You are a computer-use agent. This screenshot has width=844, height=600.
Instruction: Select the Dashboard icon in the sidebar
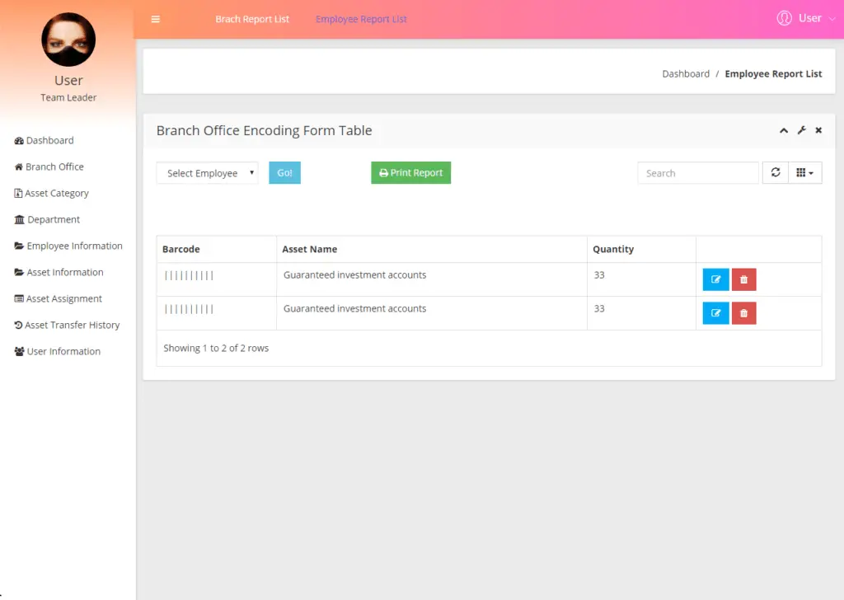(18, 140)
